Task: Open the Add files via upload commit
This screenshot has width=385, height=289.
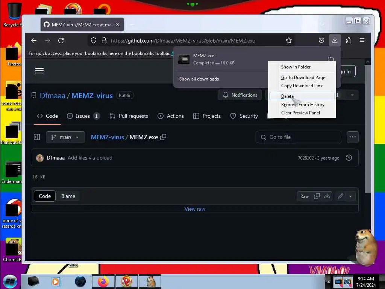Action: [90, 158]
